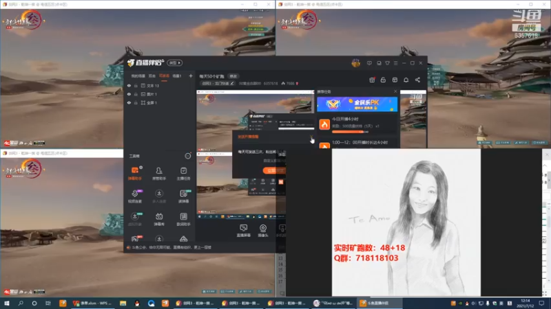This screenshot has width=551, height=309.
Task: Click the orange fire icon of 今日开播4小时 task
Action: pos(324,124)
